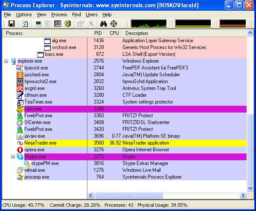The width and height of the screenshot is (256, 211).
Task: Open the Users menu
Action: click(x=92, y=14)
